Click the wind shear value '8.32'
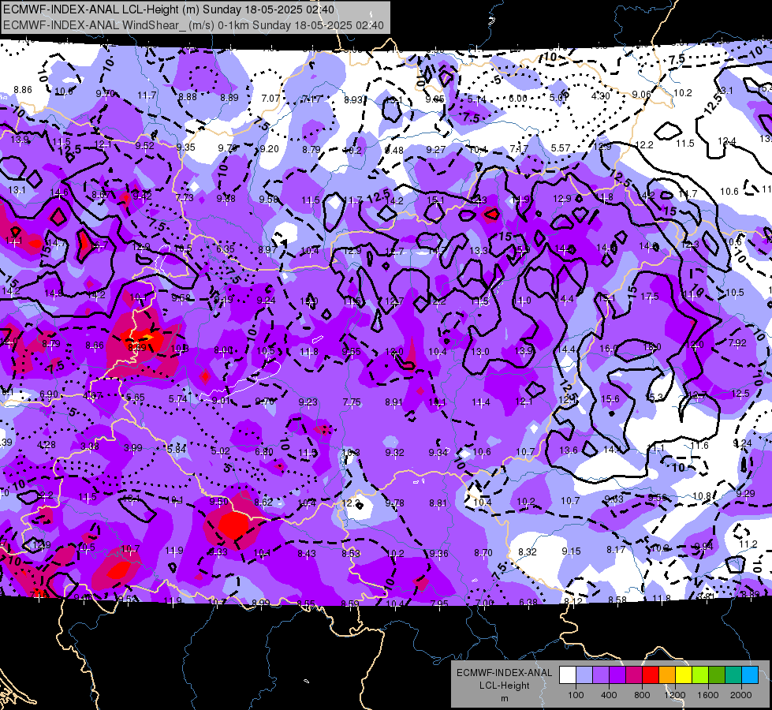772x710 pixels. [528, 552]
